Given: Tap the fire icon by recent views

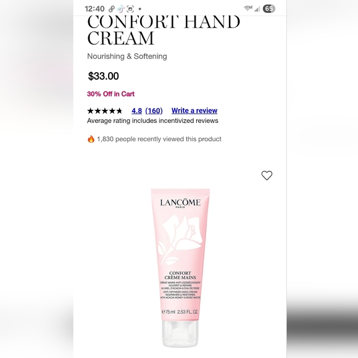Looking at the screenshot, I should pos(91,139).
